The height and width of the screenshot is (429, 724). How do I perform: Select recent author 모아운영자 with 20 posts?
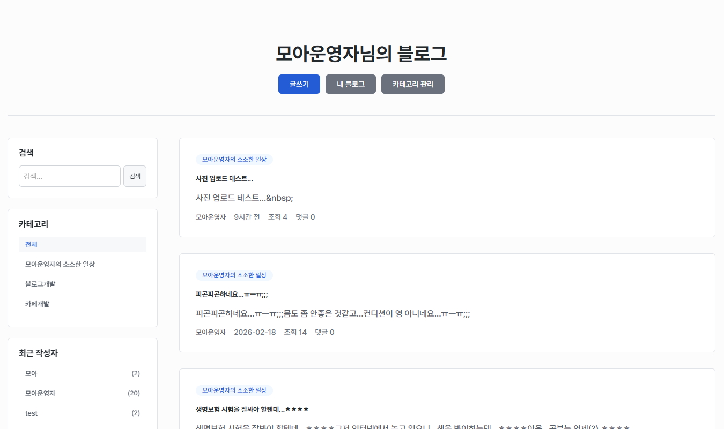pos(40,393)
